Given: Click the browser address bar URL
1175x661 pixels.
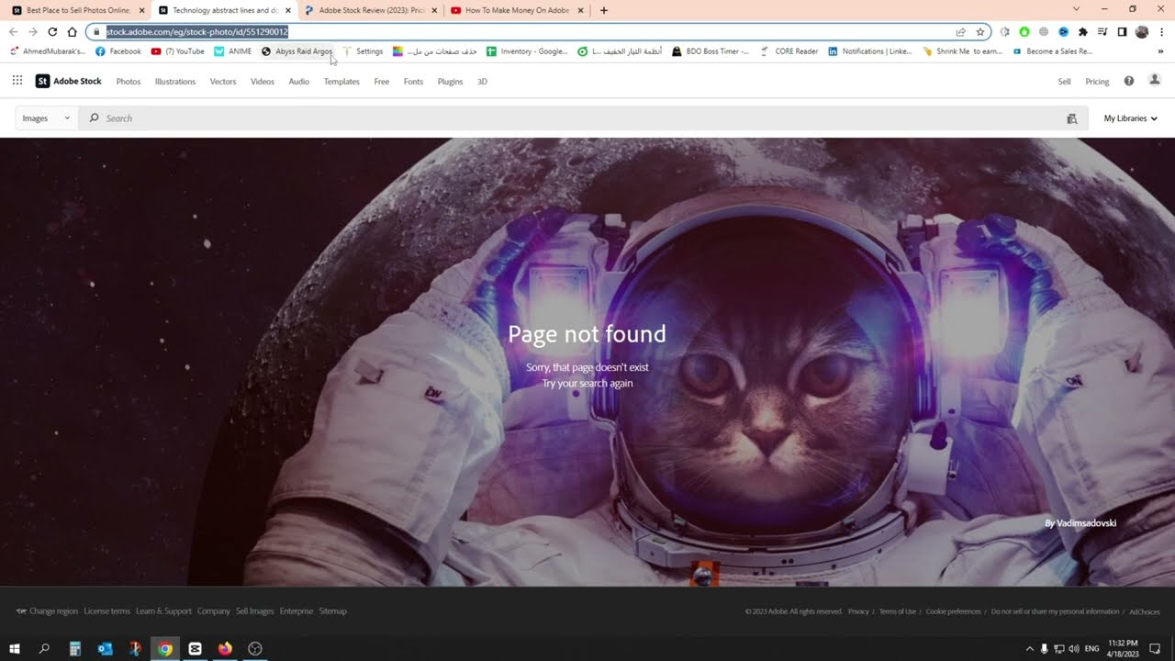Looking at the screenshot, I should click(x=197, y=31).
